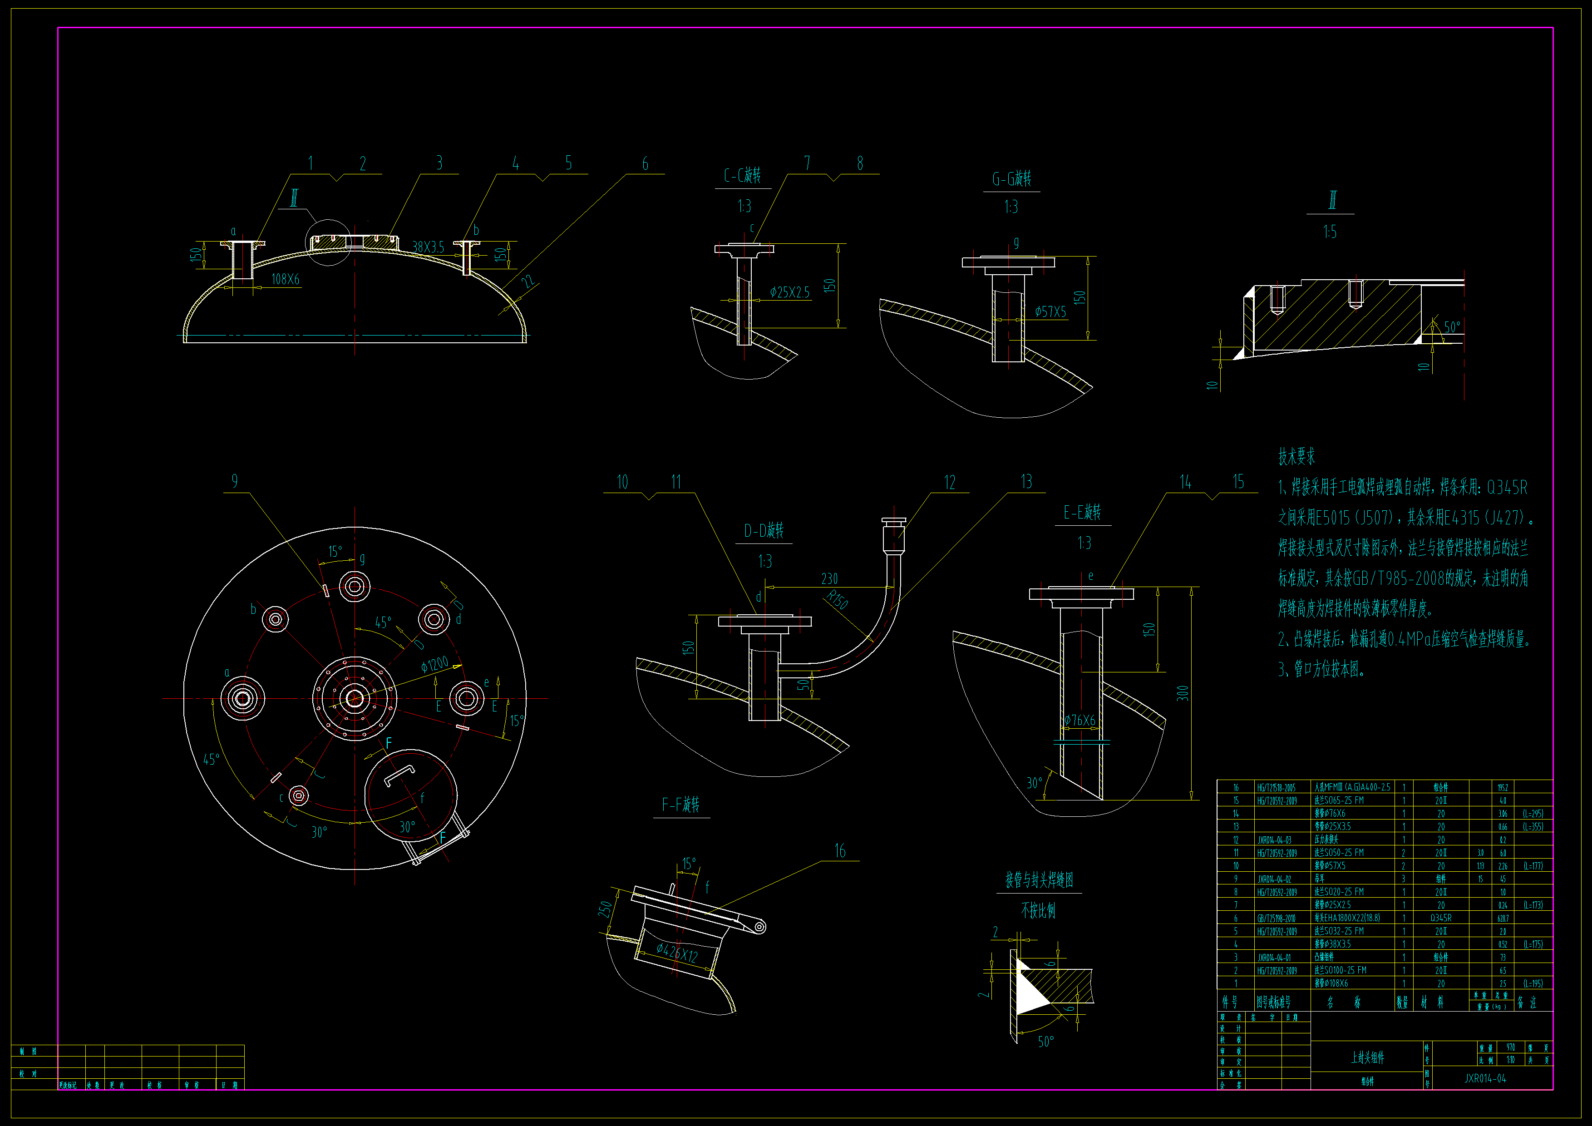The image size is (1592, 1126).
Task: Select the "重量(kg)" column header
Action: click(x=1492, y=1006)
